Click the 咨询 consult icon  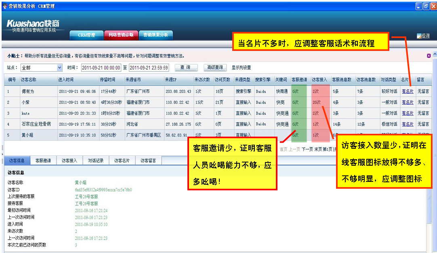(x=423, y=36)
